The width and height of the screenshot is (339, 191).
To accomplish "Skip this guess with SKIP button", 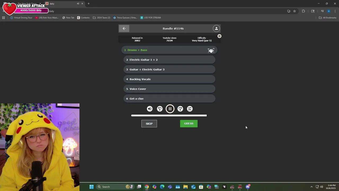I will (x=149, y=124).
